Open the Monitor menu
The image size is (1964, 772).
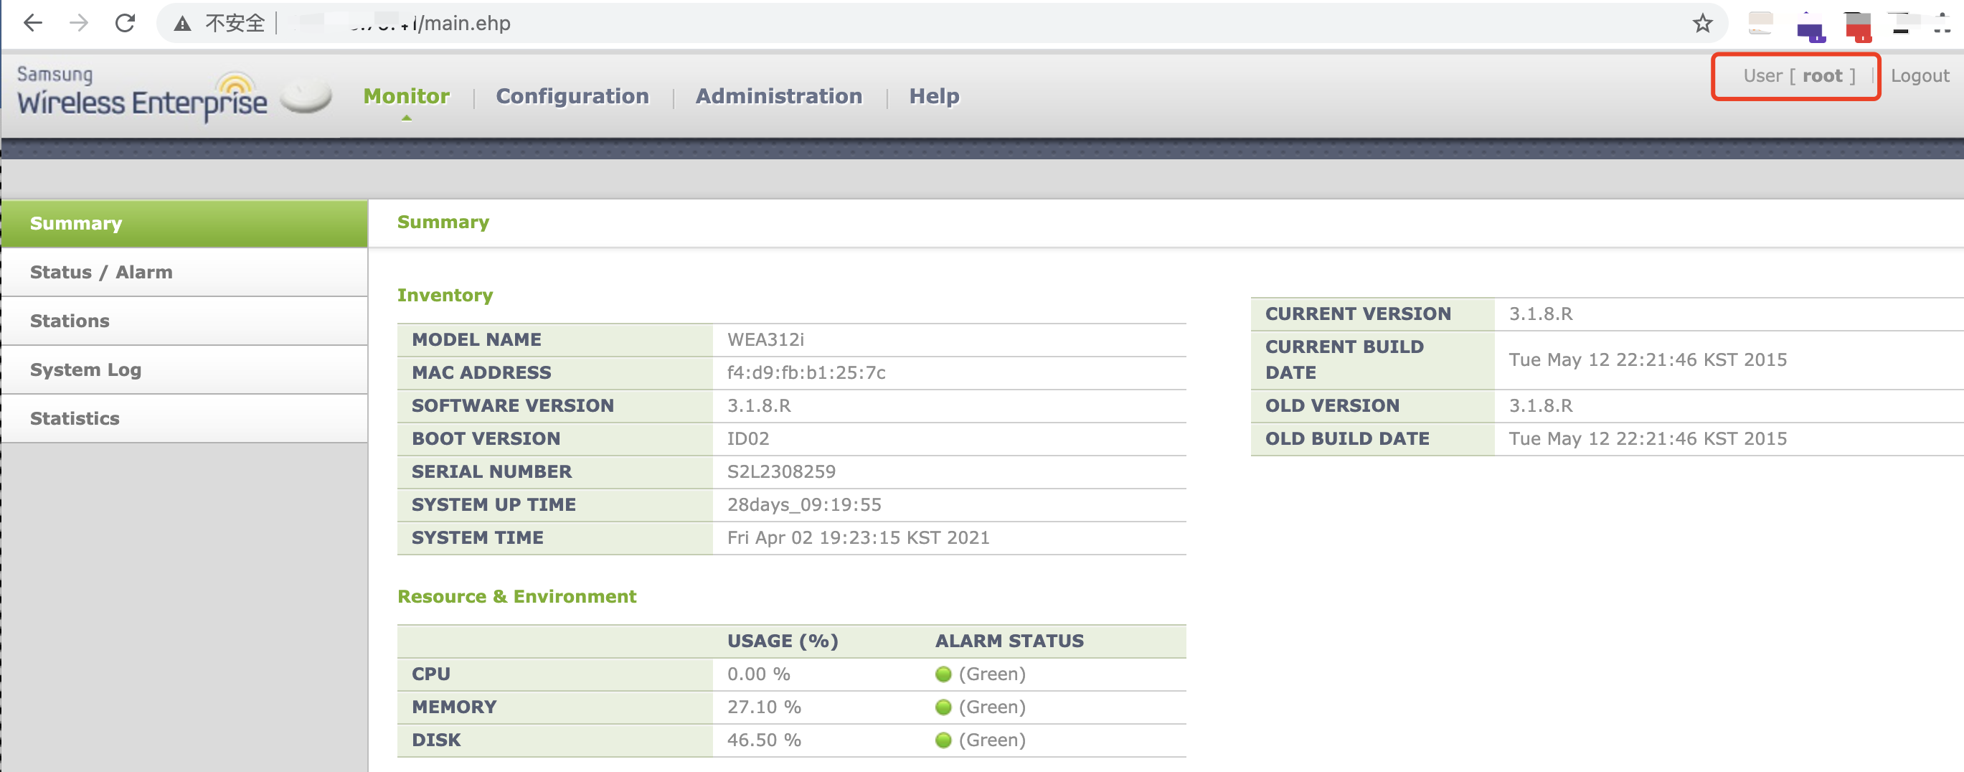click(407, 96)
